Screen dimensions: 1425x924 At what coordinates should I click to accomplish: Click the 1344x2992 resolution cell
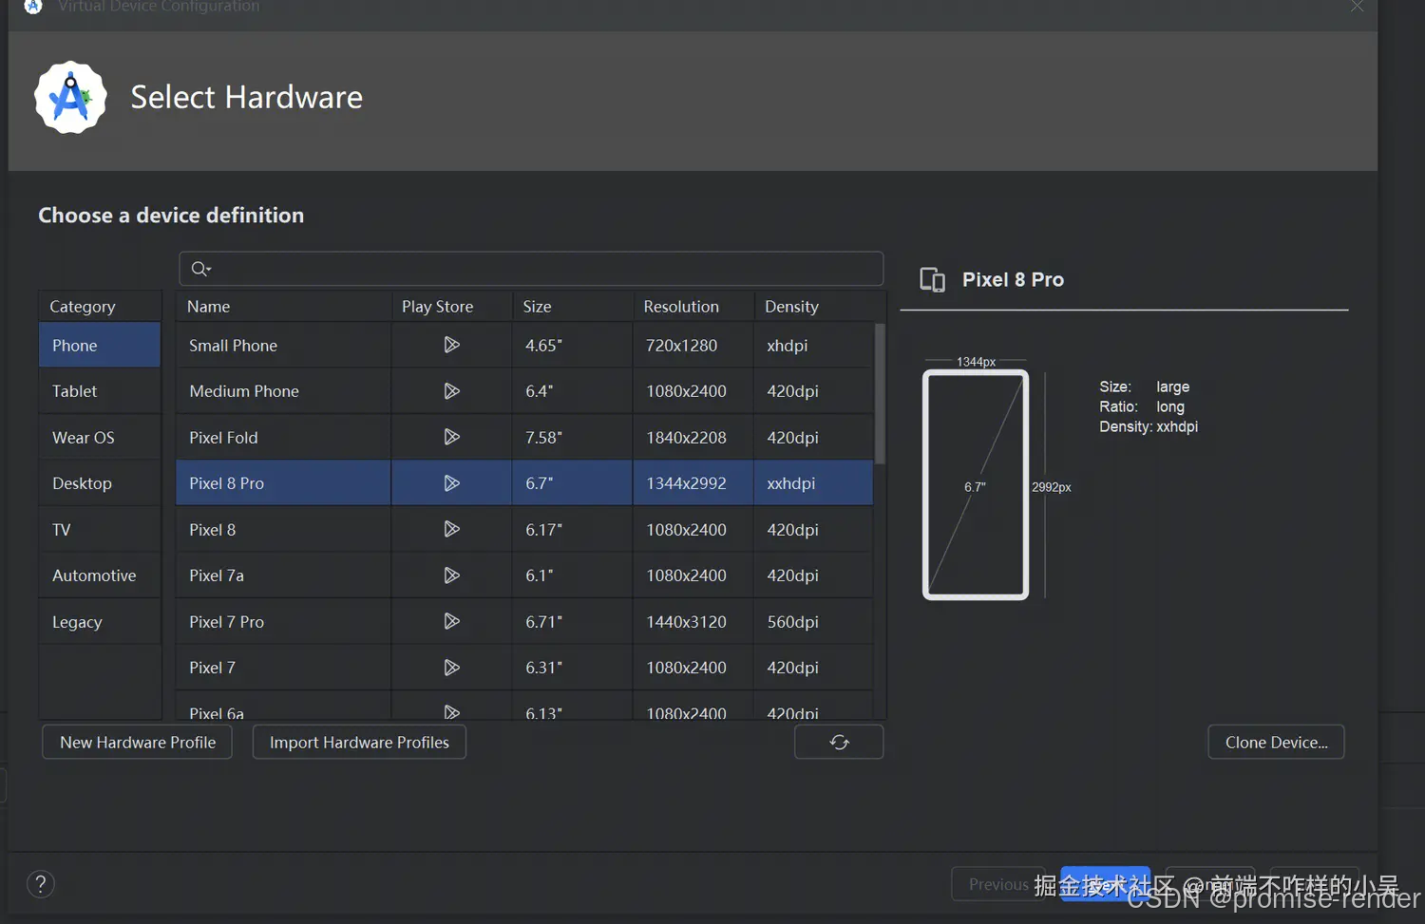coord(693,483)
